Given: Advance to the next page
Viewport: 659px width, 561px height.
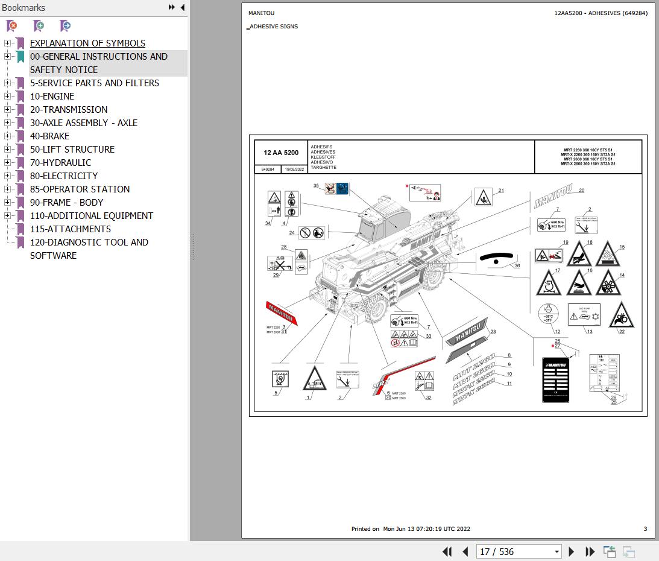Looking at the screenshot, I should click(x=572, y=551).
